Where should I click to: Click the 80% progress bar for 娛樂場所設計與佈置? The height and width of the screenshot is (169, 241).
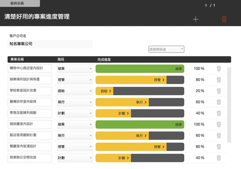pyautogui.click(x=139, y=80)
